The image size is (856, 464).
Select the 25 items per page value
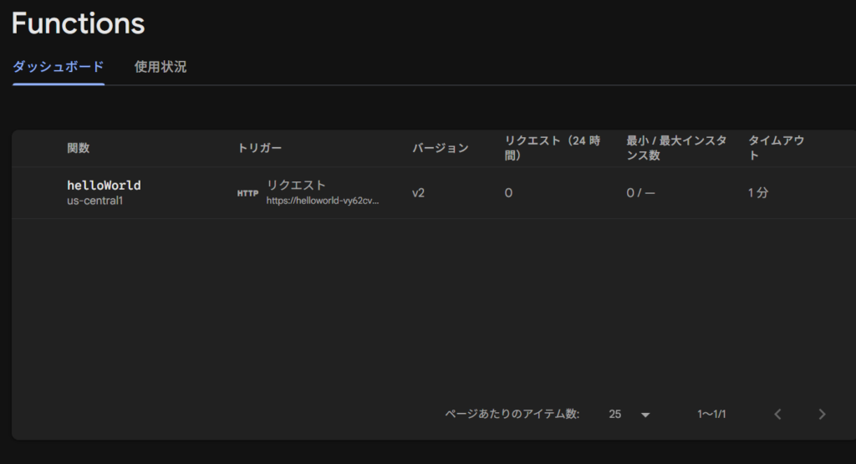616,414
